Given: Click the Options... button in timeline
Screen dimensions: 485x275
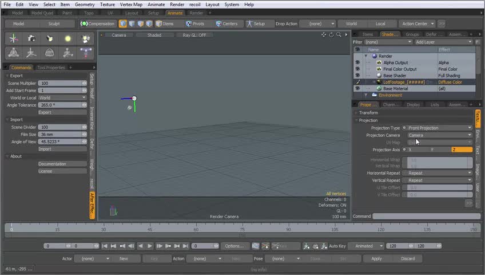Looking at the screenshot, I should pyautogui.click(x=234, y=246).
